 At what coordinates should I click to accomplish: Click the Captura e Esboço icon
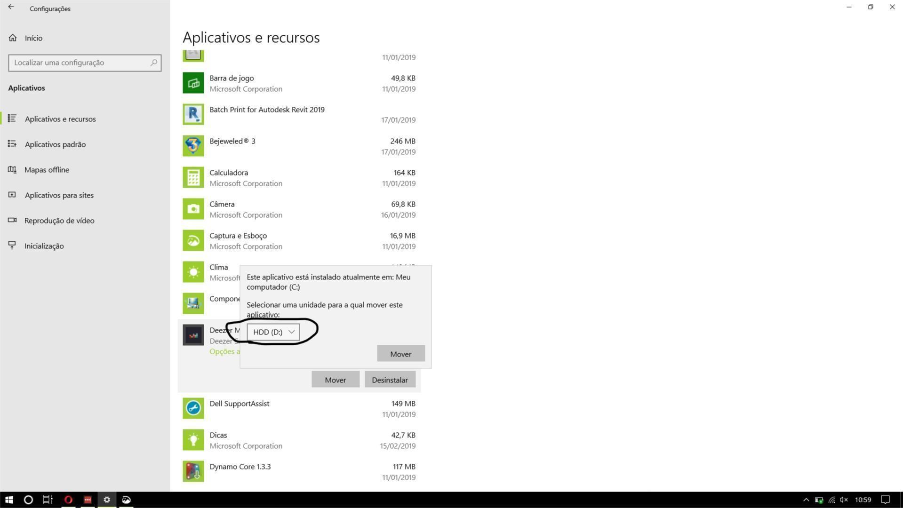click(193, 240)
